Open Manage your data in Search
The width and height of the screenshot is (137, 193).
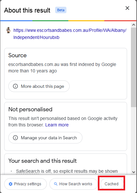point(45,138)
